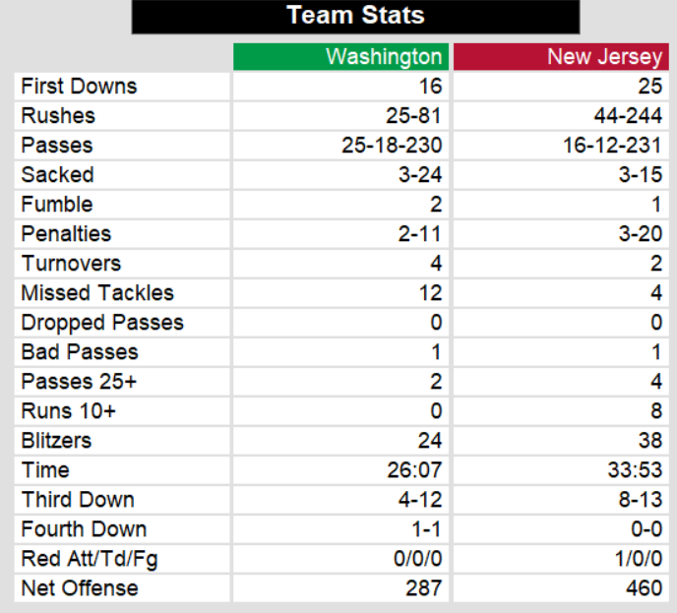This screenshot has width=677, height=613.
Task: Select Washington's Missed Tackles value 12
Action: [x=430, y=293]
